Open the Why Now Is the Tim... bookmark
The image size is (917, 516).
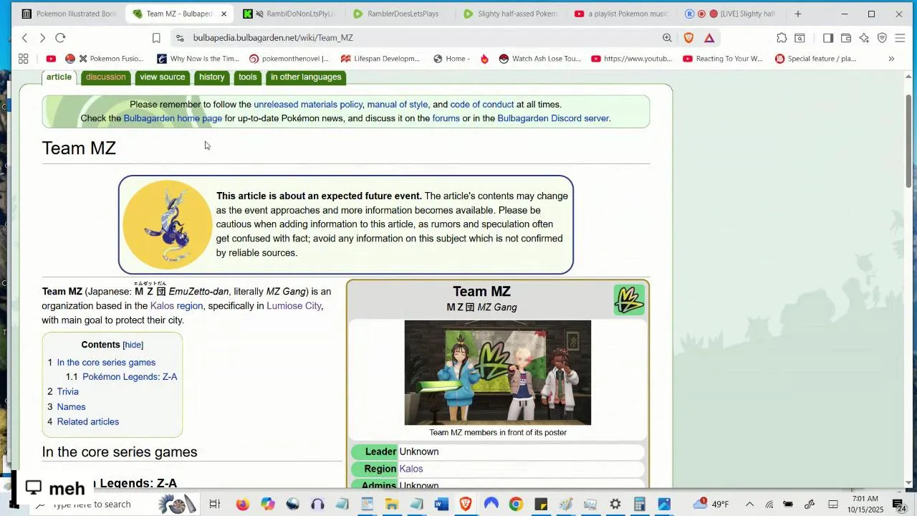198,59
